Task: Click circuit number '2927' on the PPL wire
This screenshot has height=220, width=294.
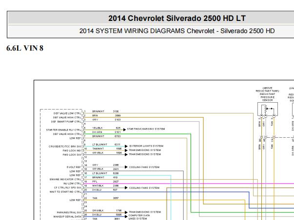Action: tap(116, 182)
